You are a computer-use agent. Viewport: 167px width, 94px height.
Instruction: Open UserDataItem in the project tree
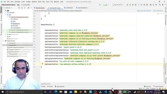[17, 28]
